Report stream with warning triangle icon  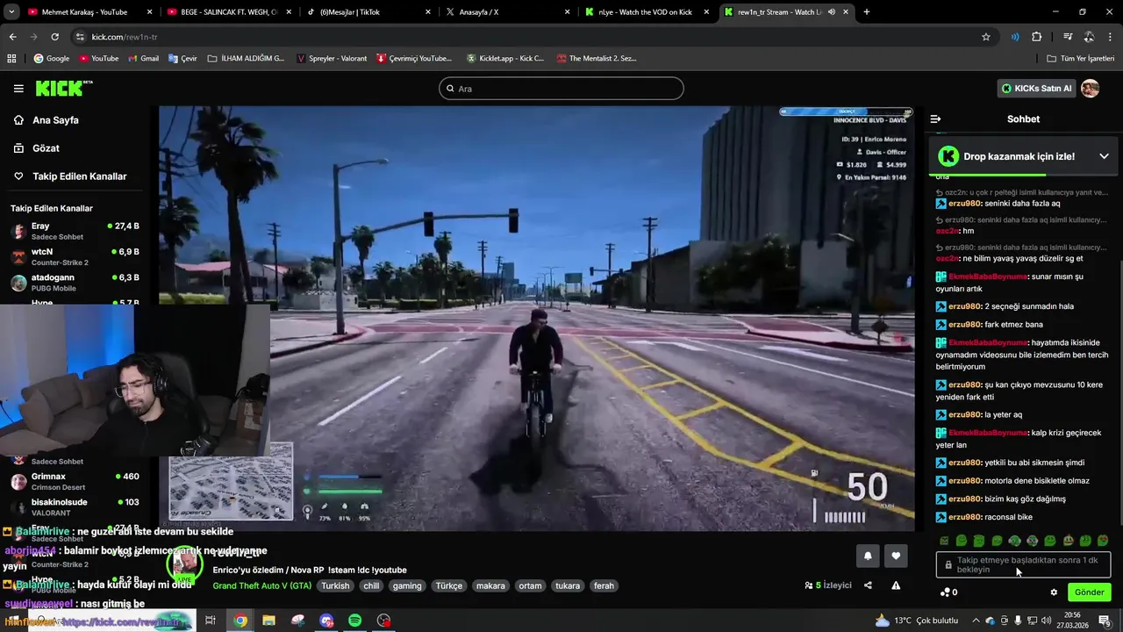(x=896, y=585)
